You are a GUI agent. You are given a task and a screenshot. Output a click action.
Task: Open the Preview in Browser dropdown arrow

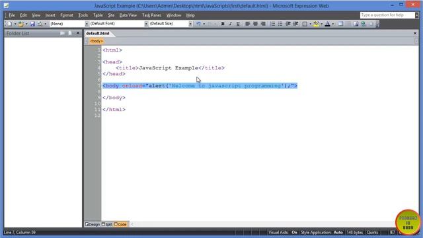click(46, 24)
